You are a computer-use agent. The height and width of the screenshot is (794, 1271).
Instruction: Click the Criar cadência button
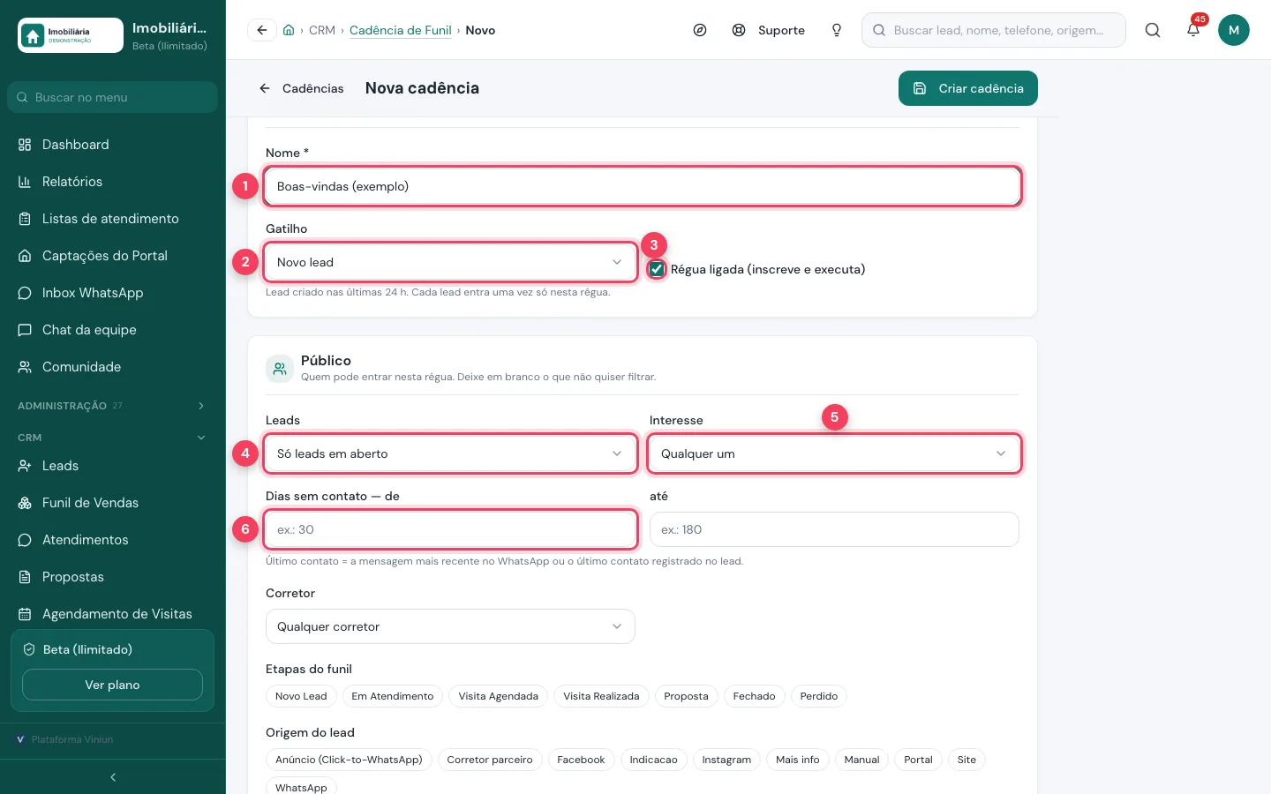968,88
